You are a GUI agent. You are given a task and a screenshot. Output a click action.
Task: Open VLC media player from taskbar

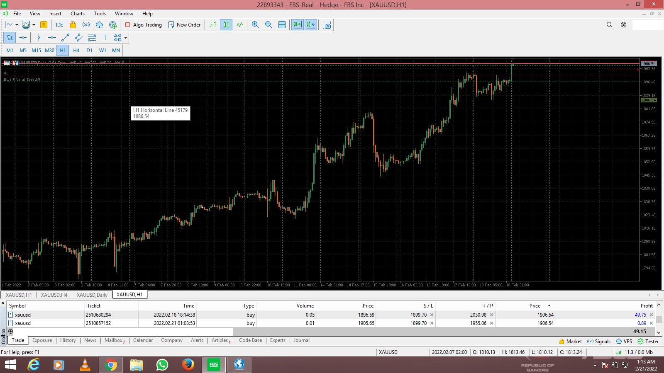(85, 365)
